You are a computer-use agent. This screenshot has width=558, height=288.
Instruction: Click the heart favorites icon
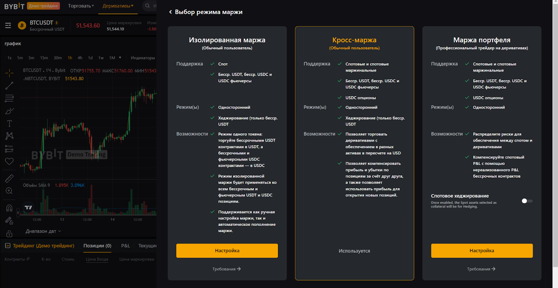(x=9, y=161)
